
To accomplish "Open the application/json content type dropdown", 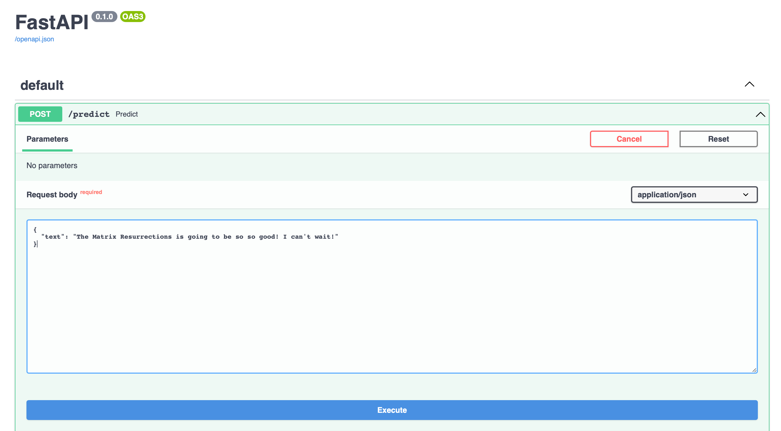I will point(694,195).
